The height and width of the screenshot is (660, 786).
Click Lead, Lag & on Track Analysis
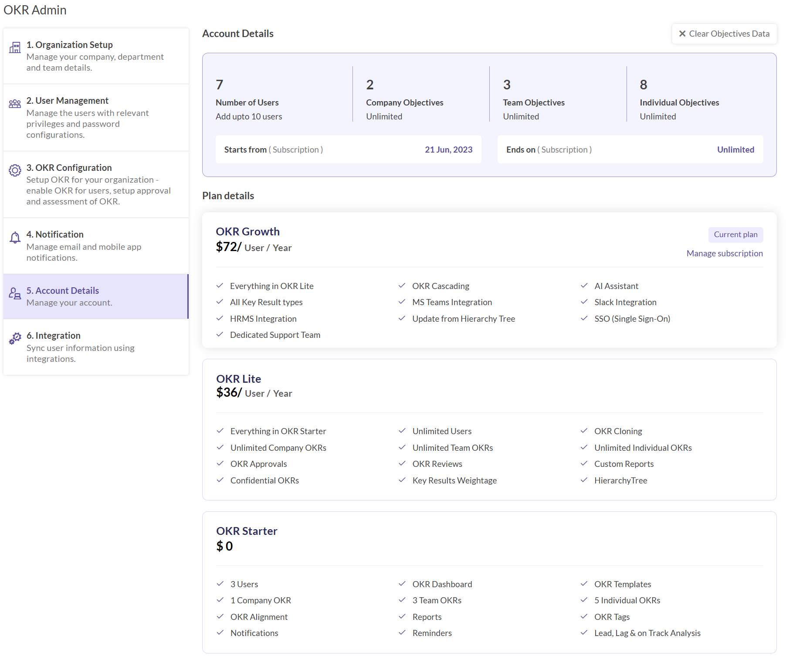click(x=647, y=633)
